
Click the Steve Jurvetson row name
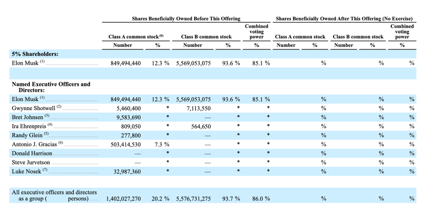(x=31, y=163)
